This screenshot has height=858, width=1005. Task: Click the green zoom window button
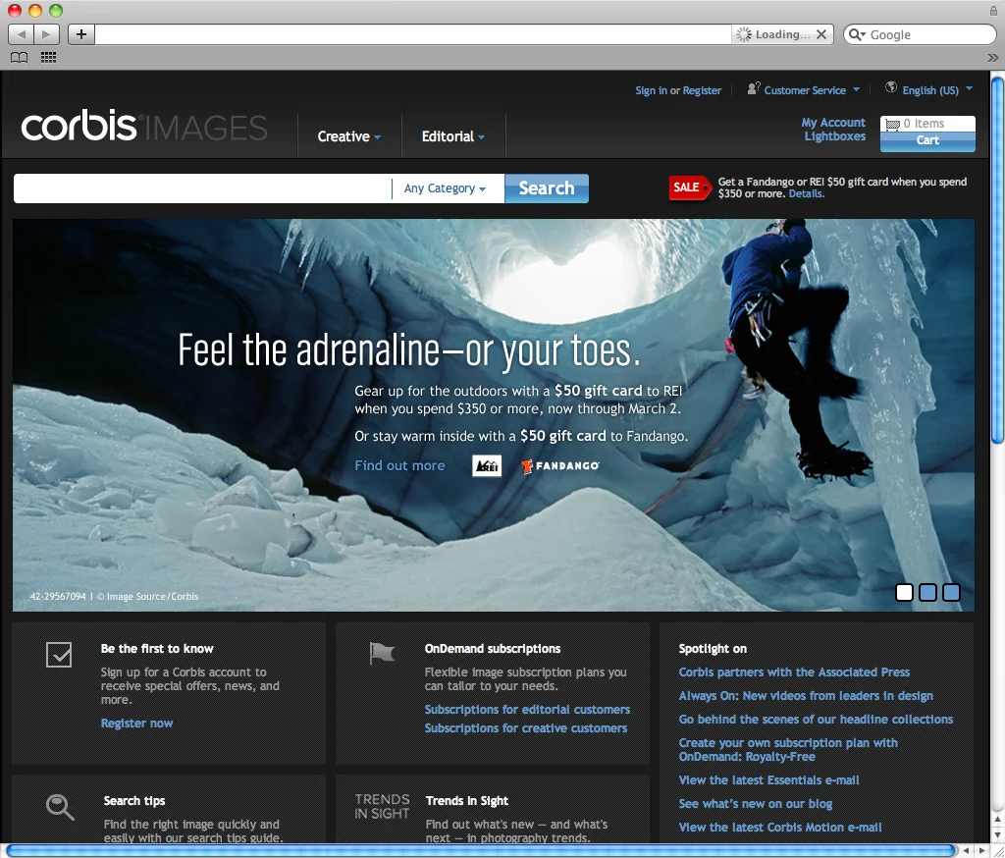[56, 10]
